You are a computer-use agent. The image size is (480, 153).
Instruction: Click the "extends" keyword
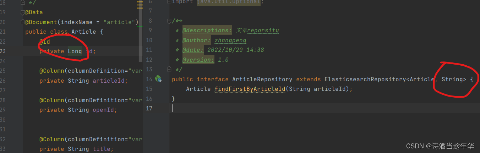[x=309, y=79]
